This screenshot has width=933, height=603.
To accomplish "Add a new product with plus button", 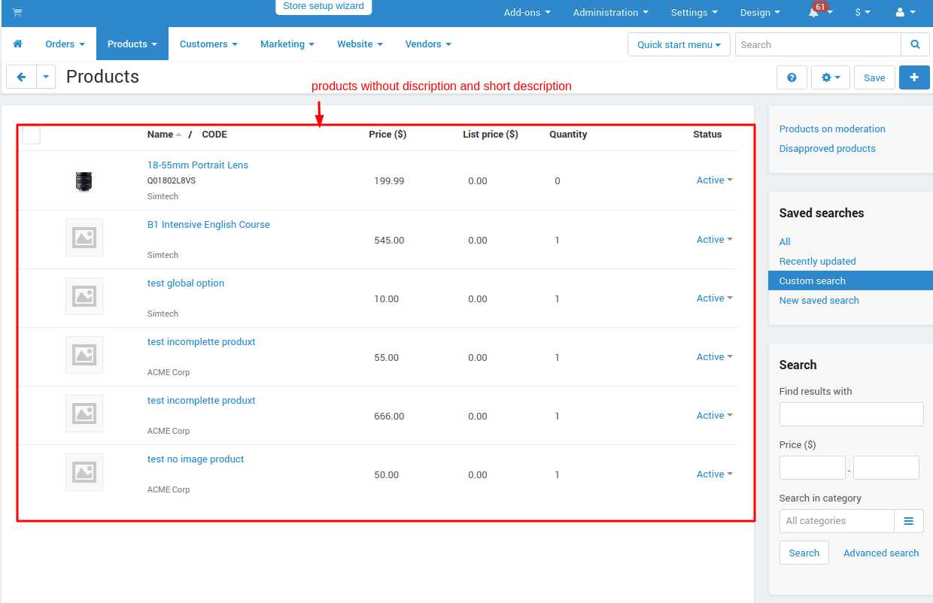I will pyautogui.click(x=914, y=77).
